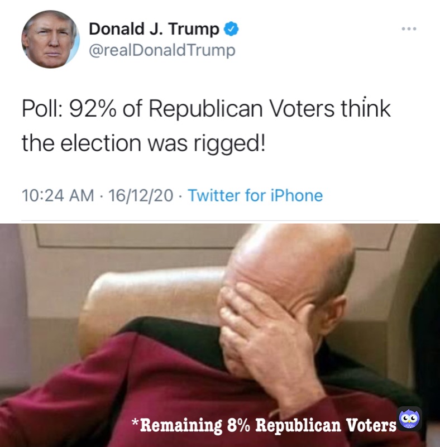Click the owl watermark icon
The image size is (440, 447).
point(409,419)
